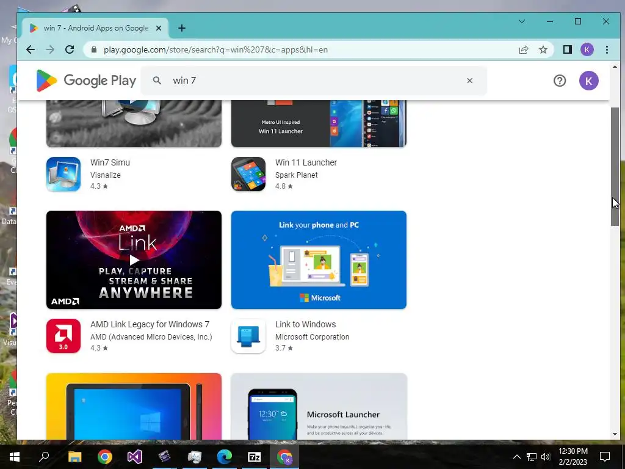Click AMD (Advanced Micro Devices, Inc.) text
This screenshot has width=625, height=469.
coord(151,337)
